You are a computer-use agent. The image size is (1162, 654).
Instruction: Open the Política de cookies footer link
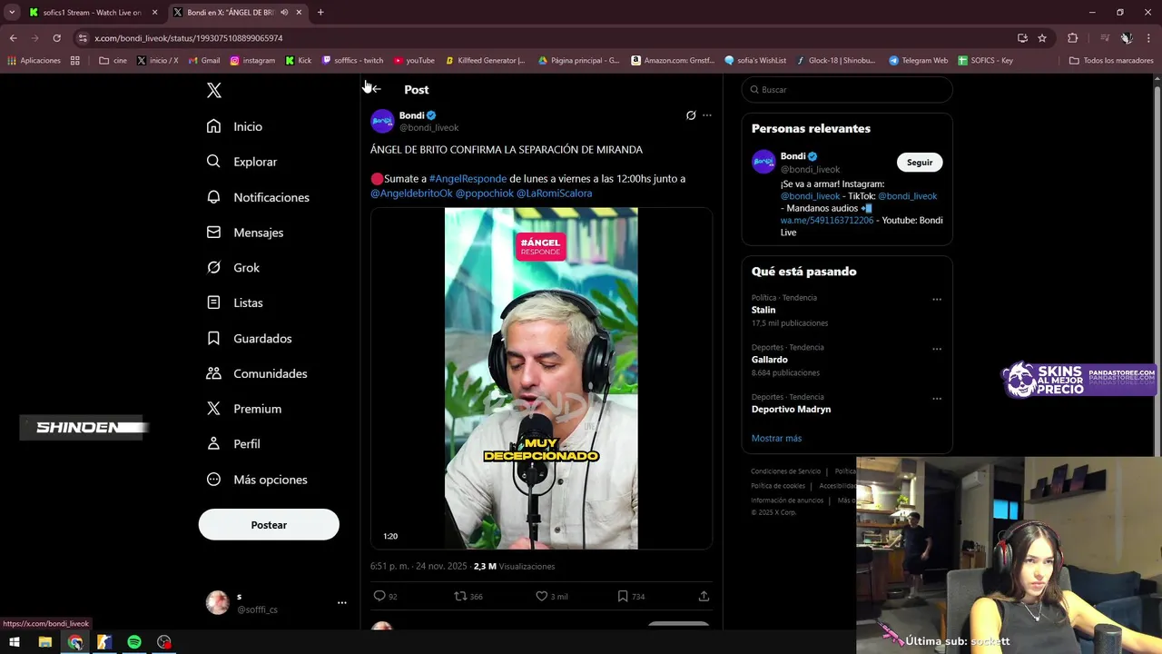click(778, 486)
